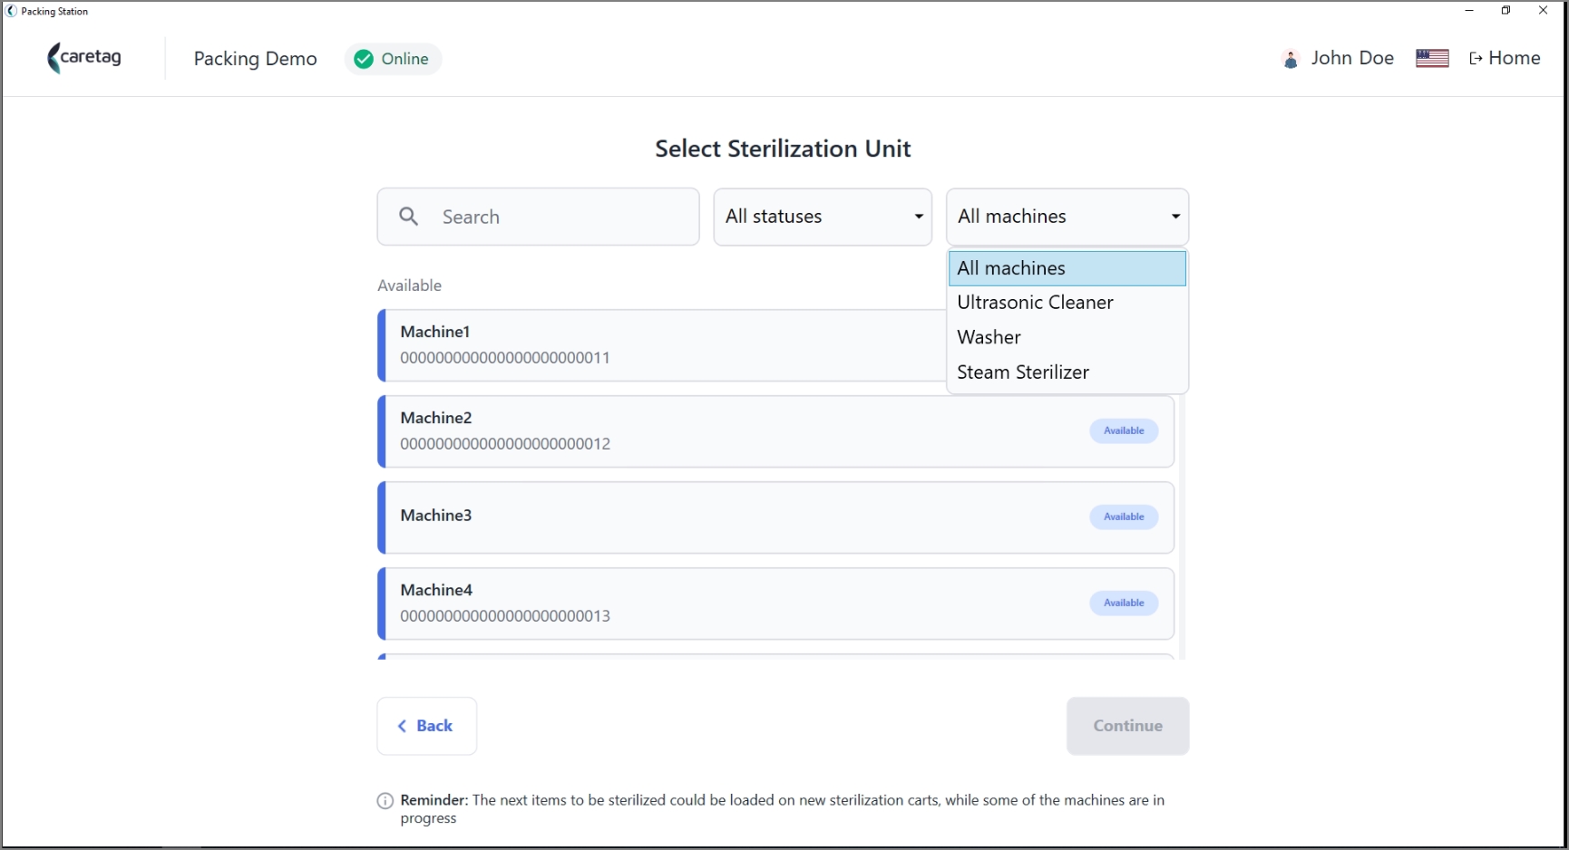Click the Reminder info icon
The width and height of the screenshot is (1569, 850).
point(385,801)
